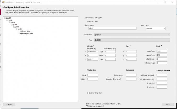Screen dimensions: 177x109
Task: Collapse the joint3 tree node
Action: coord(9,22)
